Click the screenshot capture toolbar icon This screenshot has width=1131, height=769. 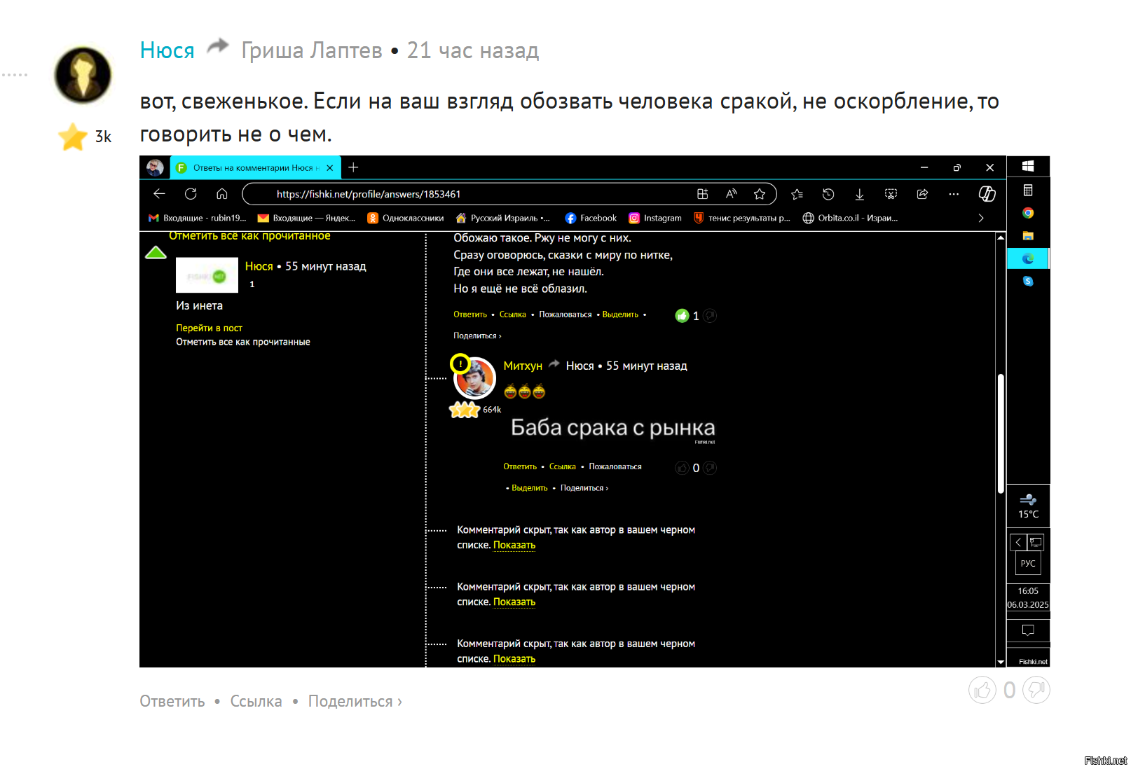coord(891,194)
